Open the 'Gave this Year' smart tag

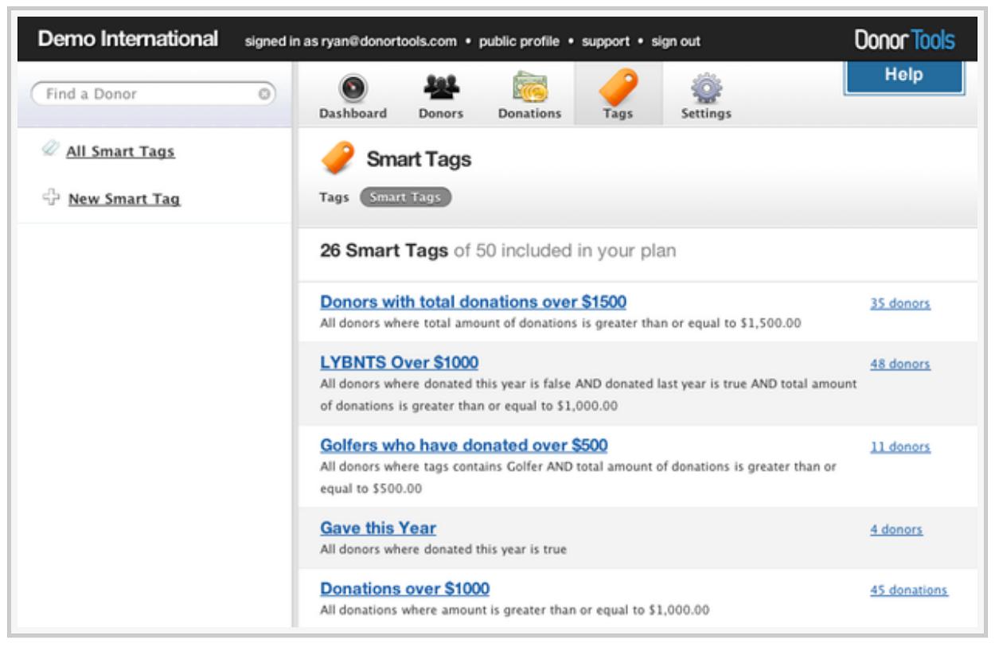click(x=378, y=528)
